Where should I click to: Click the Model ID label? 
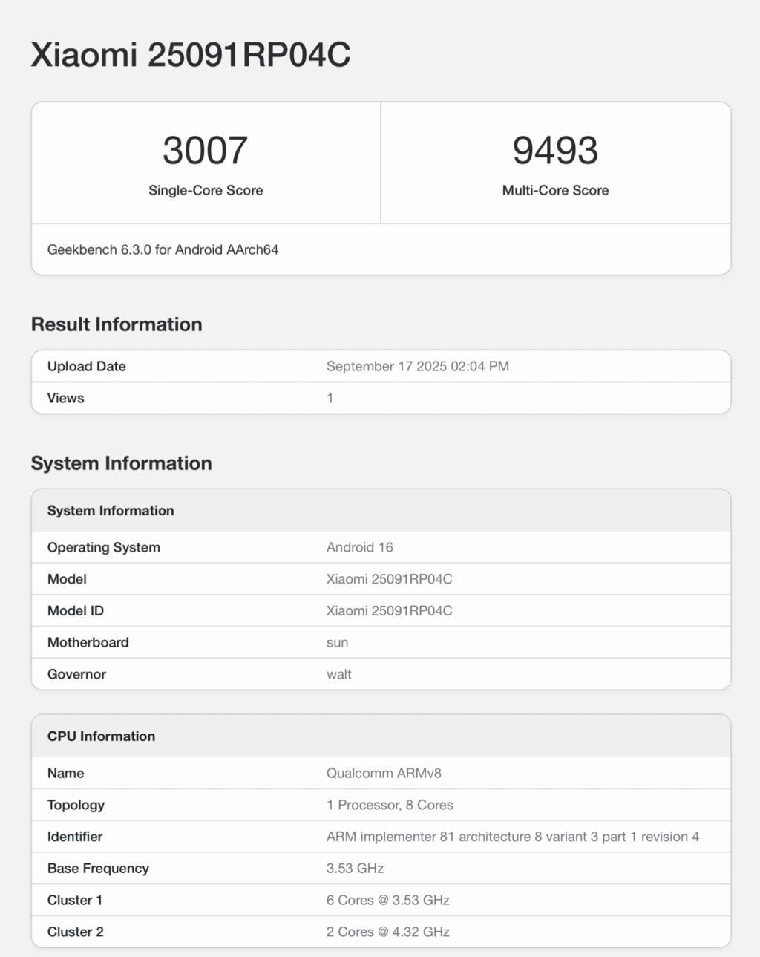click(x=76, y=611)
